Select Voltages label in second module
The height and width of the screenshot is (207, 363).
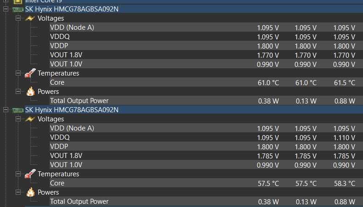(51, 119)
